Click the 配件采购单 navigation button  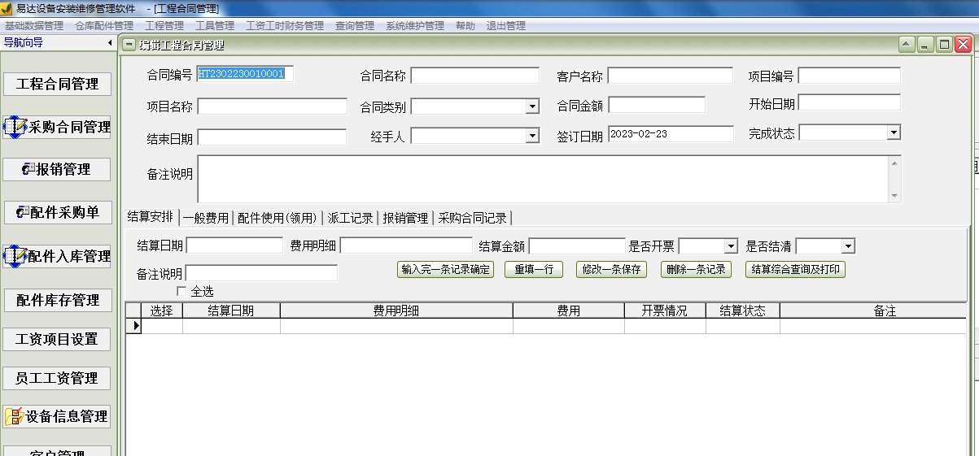click(x=57, y=212)
